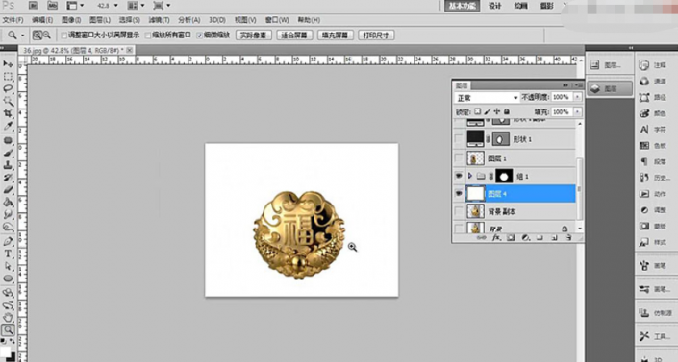Select the Hand tool
This screenshot has width=678, height=362.
(x=8, y=318)
